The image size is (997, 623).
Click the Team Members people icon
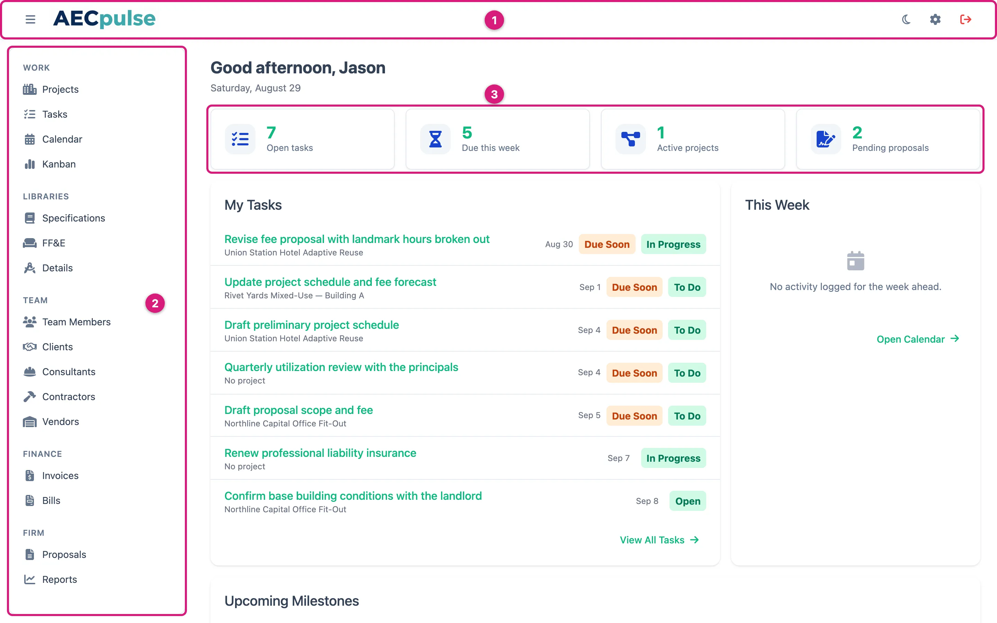pyautogui.click(x=30, y=322)
